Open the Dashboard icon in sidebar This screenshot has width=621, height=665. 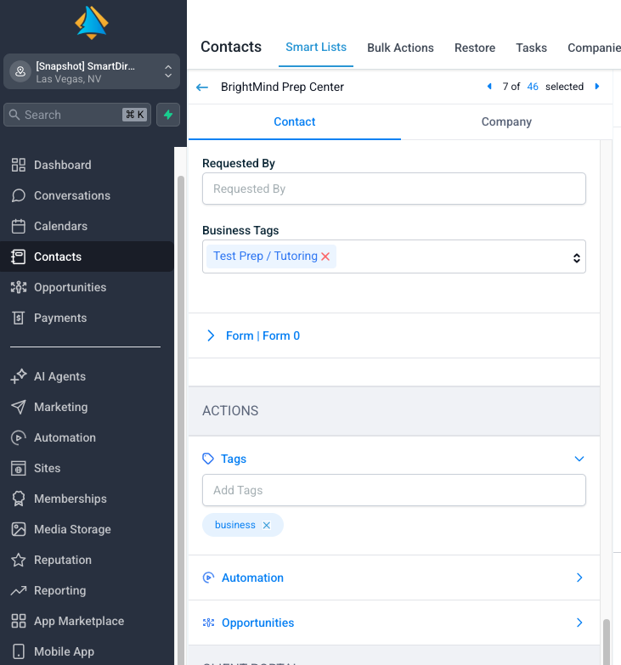coord(18,165)
